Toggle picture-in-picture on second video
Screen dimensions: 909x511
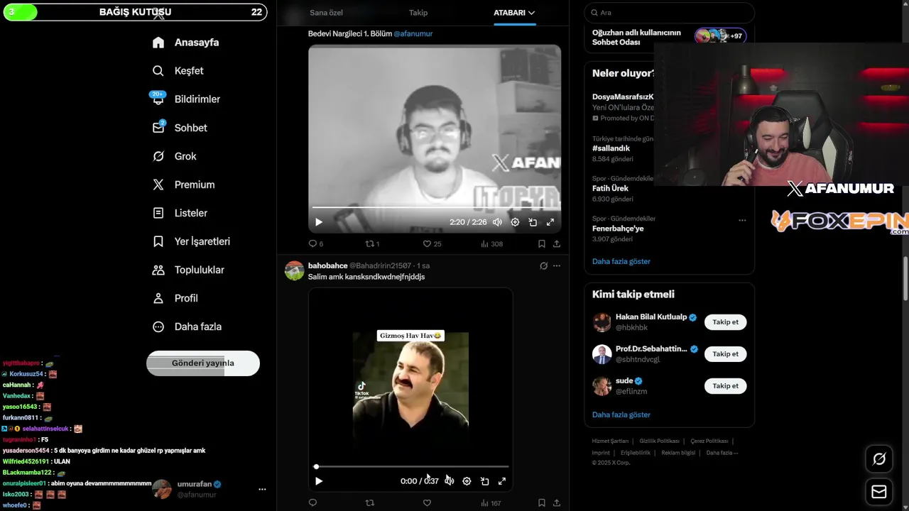pyautogui.click(x=484, y=481)
